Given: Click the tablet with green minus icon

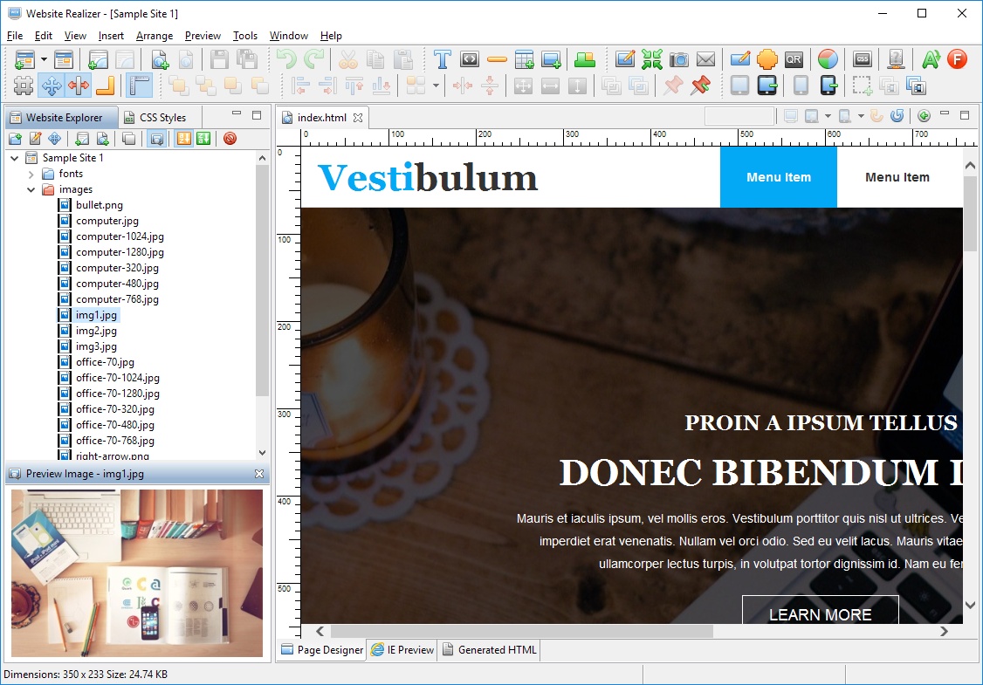Looking at the screenshot, I should 767,86.
